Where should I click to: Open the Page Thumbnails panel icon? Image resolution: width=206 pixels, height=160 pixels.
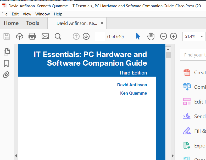[x=7, y=52]
